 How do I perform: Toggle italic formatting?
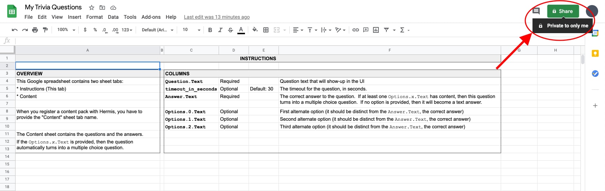click(x=220, y=30)
